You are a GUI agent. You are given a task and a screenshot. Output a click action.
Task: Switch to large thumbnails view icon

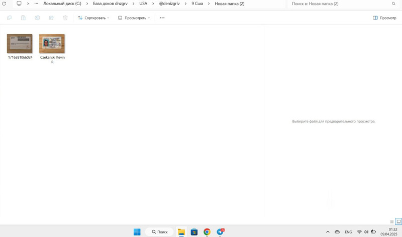(398, 221)
